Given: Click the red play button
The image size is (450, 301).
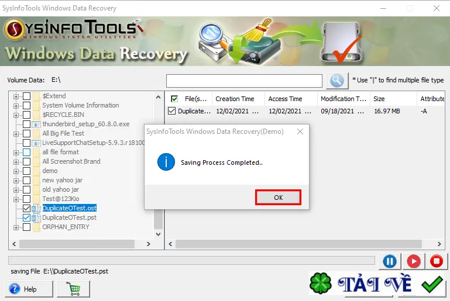Looking at the screenshot, I should point(414,261).
